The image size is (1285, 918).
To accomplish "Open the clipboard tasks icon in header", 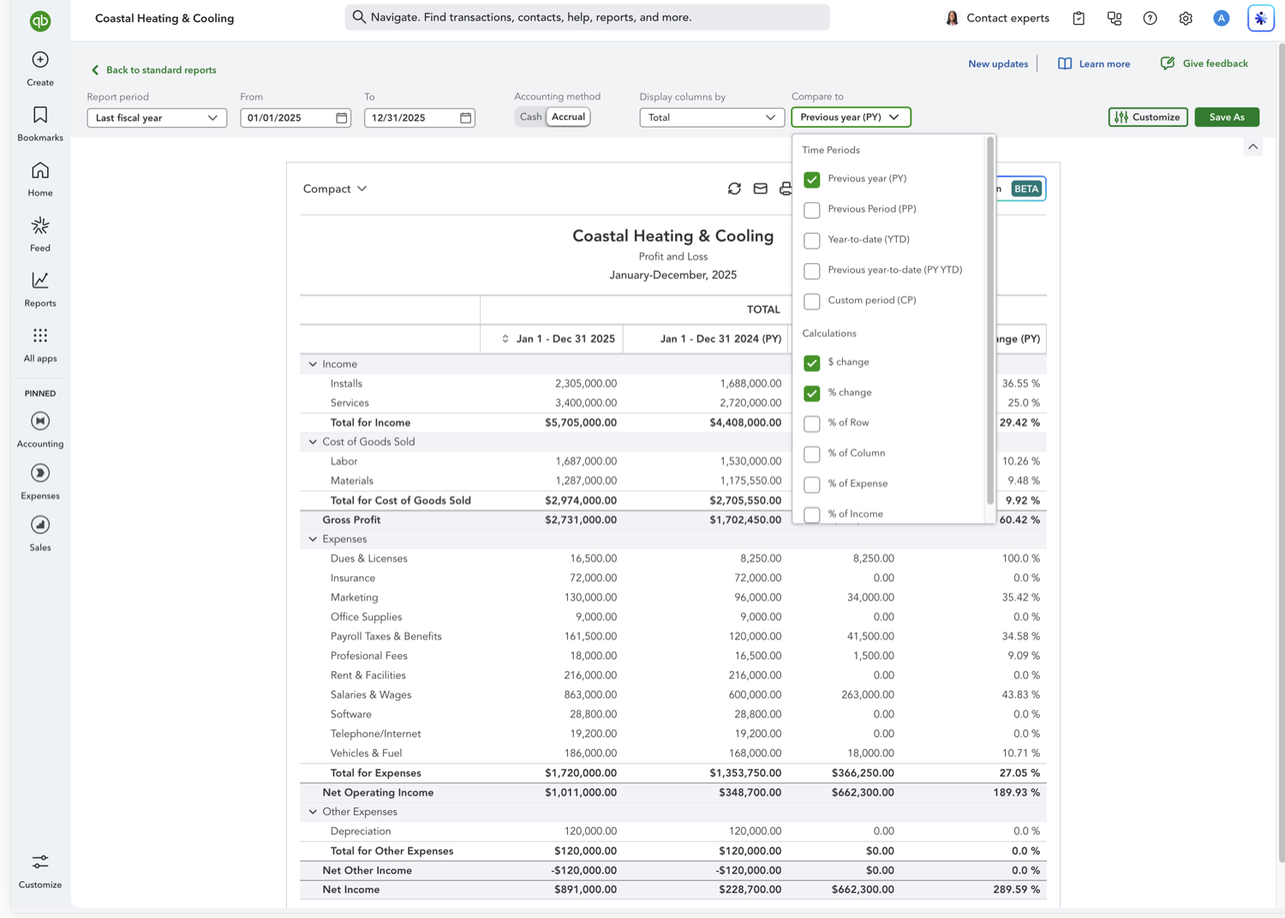I will 1079,18.
